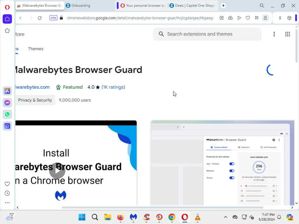Click the Featured badge
This screenshot has height=224, width=299.
click(69, 87)
